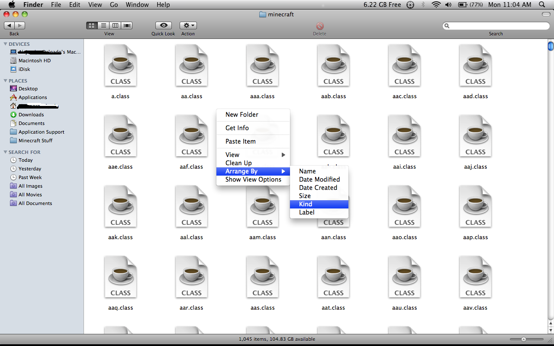Open Minecraft Stuff folder in sidebar
Image resolution: width=554 pixels, height=346 pixels.
click(x=35, y=141)
